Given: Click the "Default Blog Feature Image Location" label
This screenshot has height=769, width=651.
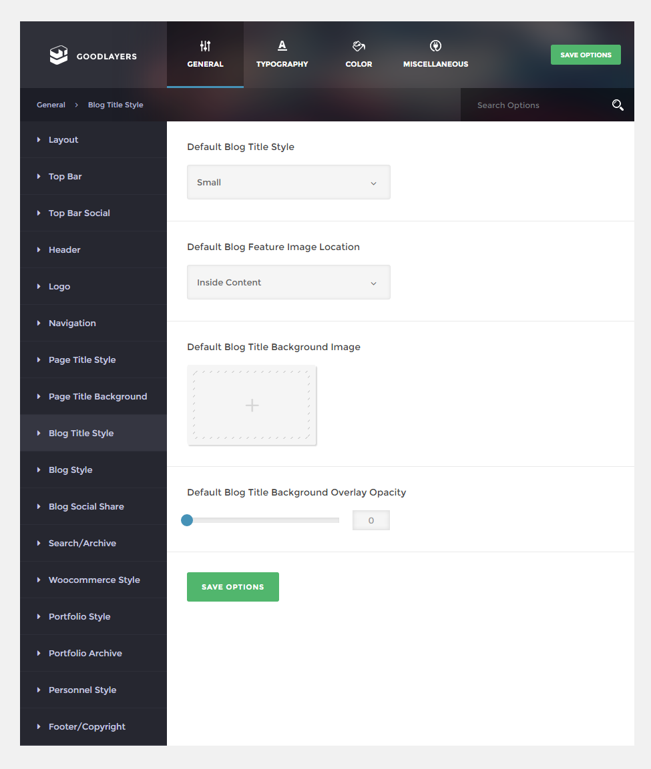Looking at the screenshot, I should click(274, 247).
